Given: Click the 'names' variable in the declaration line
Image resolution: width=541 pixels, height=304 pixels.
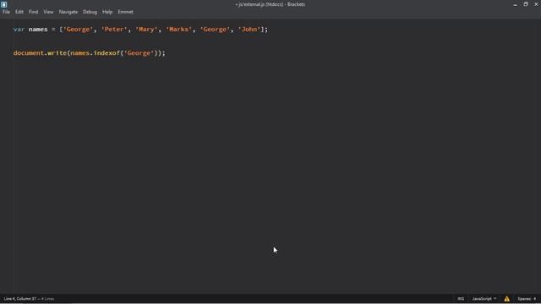Looking at the screenshot, I should click(38, 30).
